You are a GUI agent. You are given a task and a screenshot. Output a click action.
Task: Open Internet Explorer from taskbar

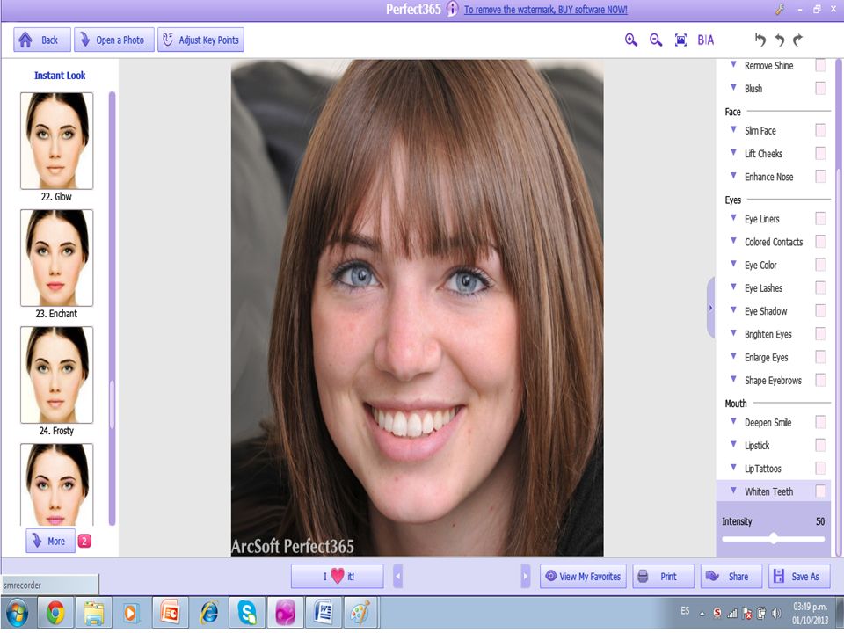tap(209, 613)
